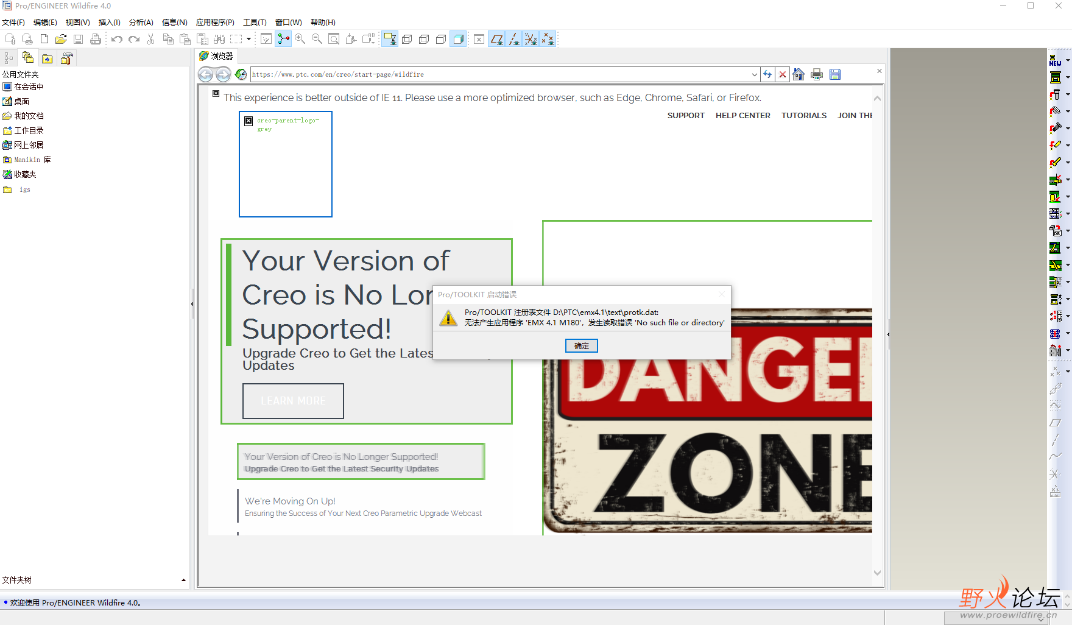This screenshot has width=1072, height=625.
Task: Open the TUTORIALS link
Action: point(804,115)
